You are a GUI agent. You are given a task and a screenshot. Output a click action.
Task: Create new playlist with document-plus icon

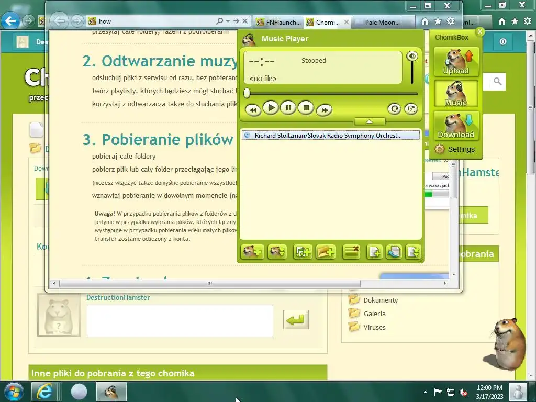(x=374, y=252)
